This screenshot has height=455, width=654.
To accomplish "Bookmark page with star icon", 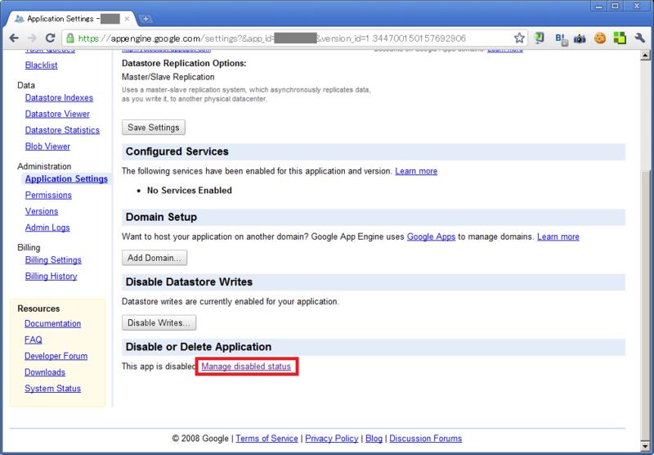I will coord(519,38).
